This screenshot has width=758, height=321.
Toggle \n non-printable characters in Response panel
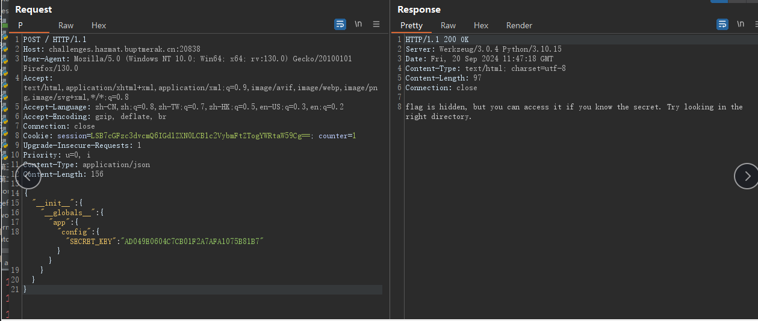point(741,25)
